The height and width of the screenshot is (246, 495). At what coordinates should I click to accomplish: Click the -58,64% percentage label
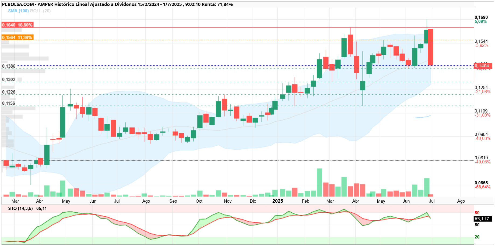point(483,187)
